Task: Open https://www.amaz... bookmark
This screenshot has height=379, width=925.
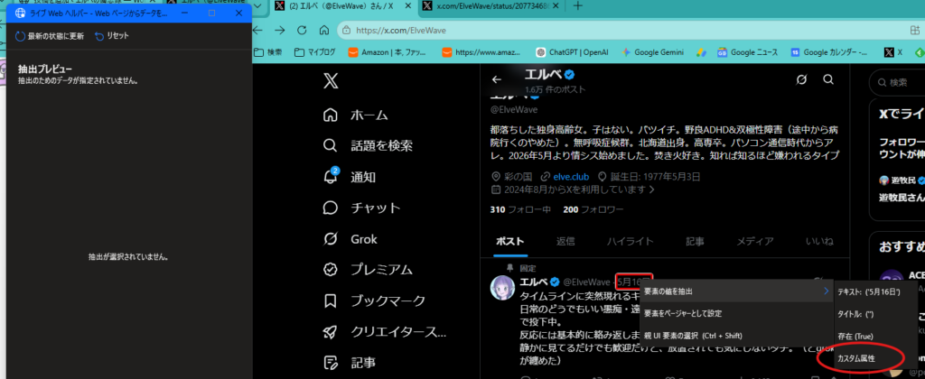Action: pos(481,51)
